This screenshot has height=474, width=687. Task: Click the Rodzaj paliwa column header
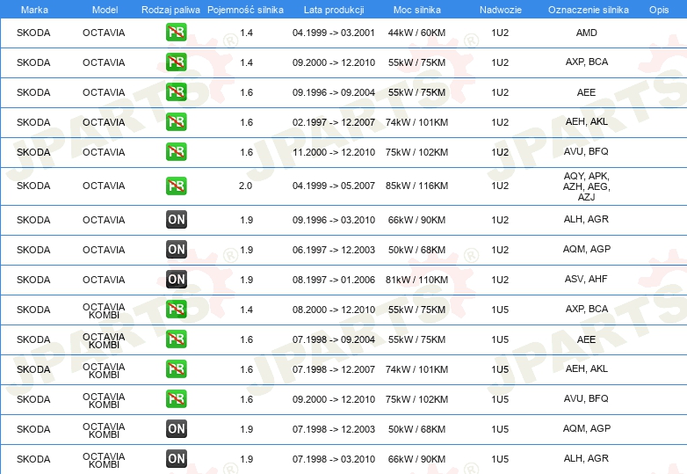170,10
